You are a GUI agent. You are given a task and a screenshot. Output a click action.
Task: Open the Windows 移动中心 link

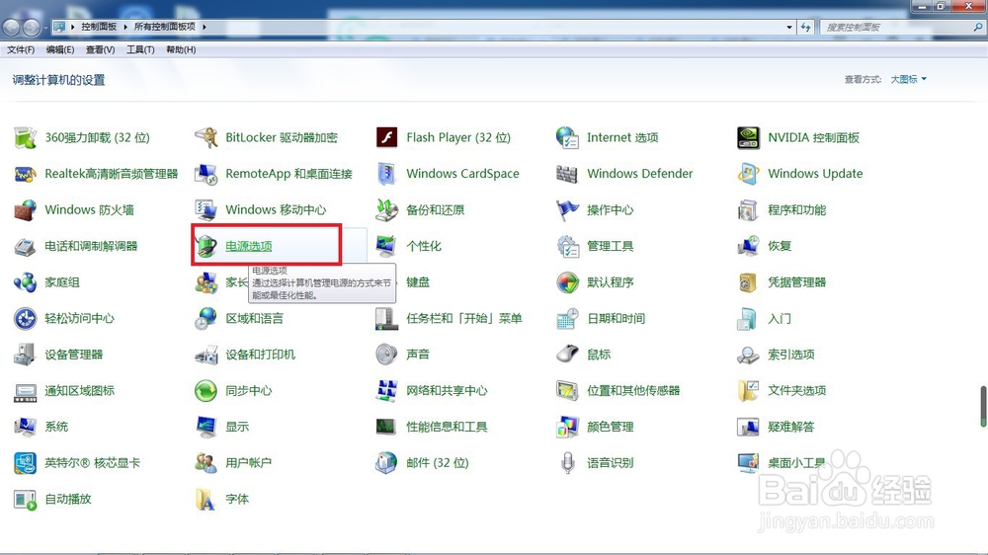(276, 209)
